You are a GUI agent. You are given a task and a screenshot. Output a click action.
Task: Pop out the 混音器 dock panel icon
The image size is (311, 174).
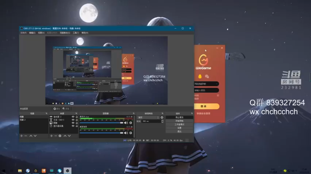pos(133,113)
